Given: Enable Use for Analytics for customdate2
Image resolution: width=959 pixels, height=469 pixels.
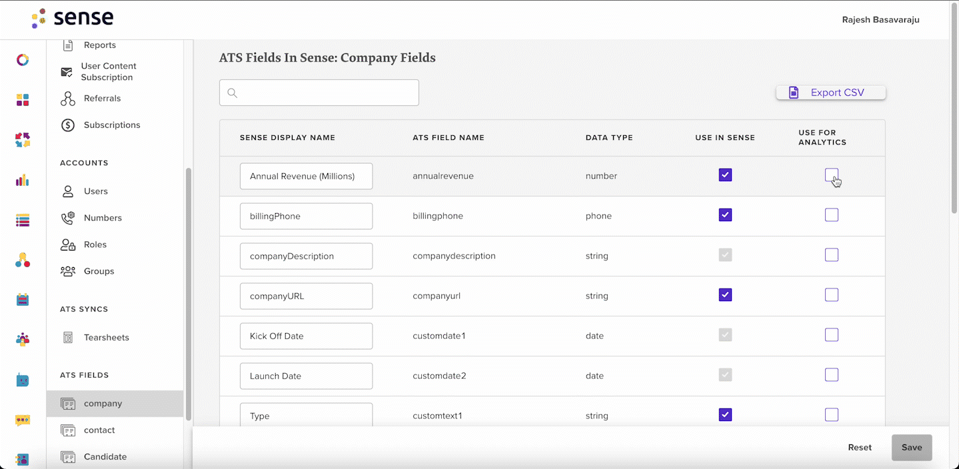Looking at the screenshot, I should click(x=832, y=375).
